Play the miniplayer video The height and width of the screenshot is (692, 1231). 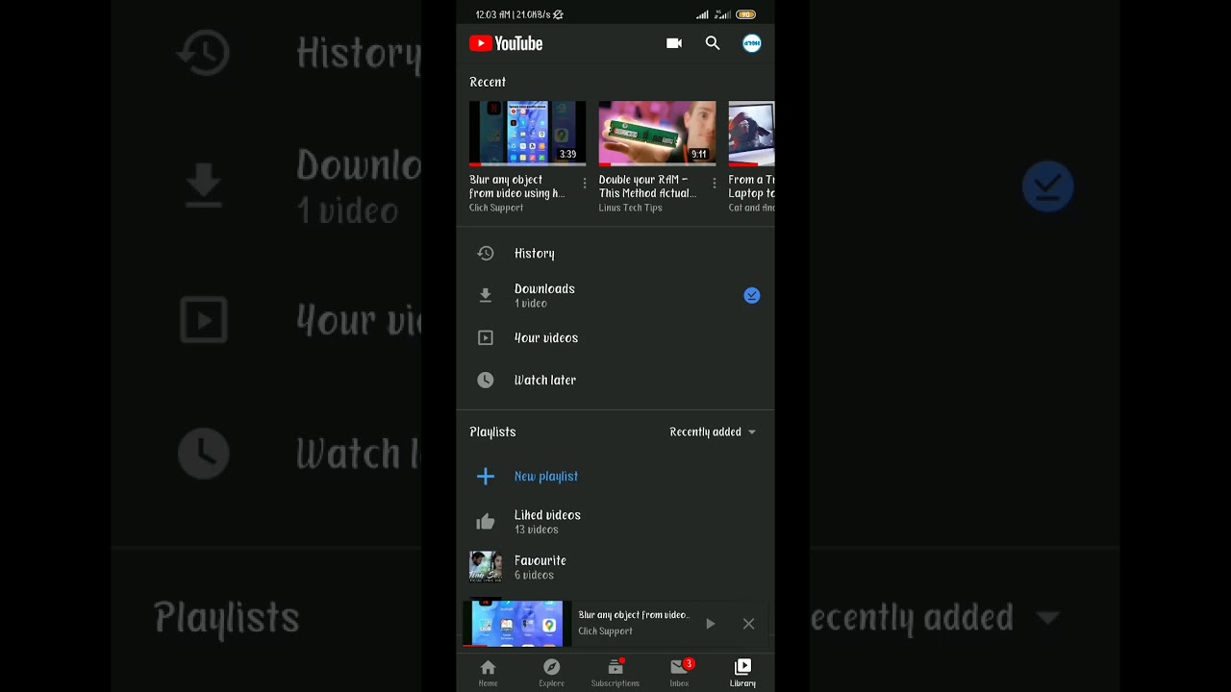pos(710,624)
